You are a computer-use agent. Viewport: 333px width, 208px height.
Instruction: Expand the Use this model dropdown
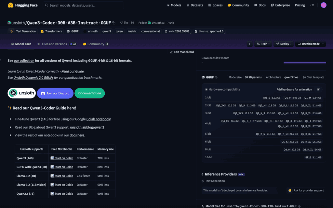click(x=311, y=44)
